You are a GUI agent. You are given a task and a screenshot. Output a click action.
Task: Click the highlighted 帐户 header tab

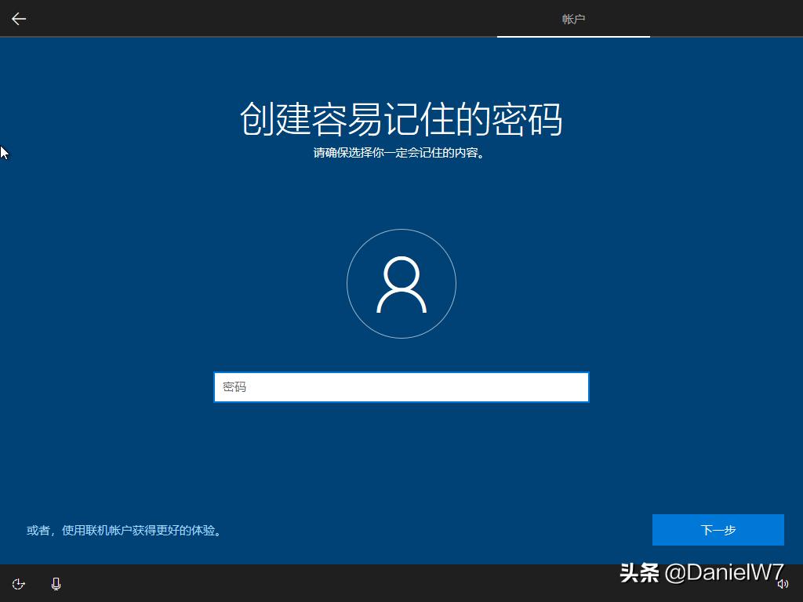(x=573, y=19)
